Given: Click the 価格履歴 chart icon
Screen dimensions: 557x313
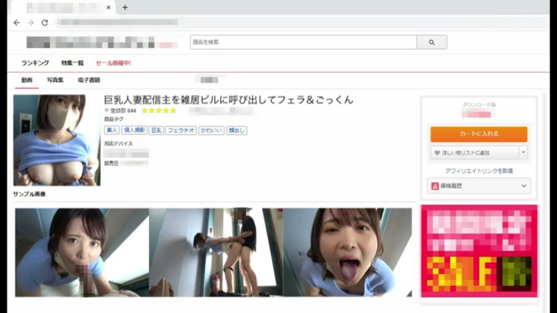Looking at the screenshot, I should pos(435,186).
